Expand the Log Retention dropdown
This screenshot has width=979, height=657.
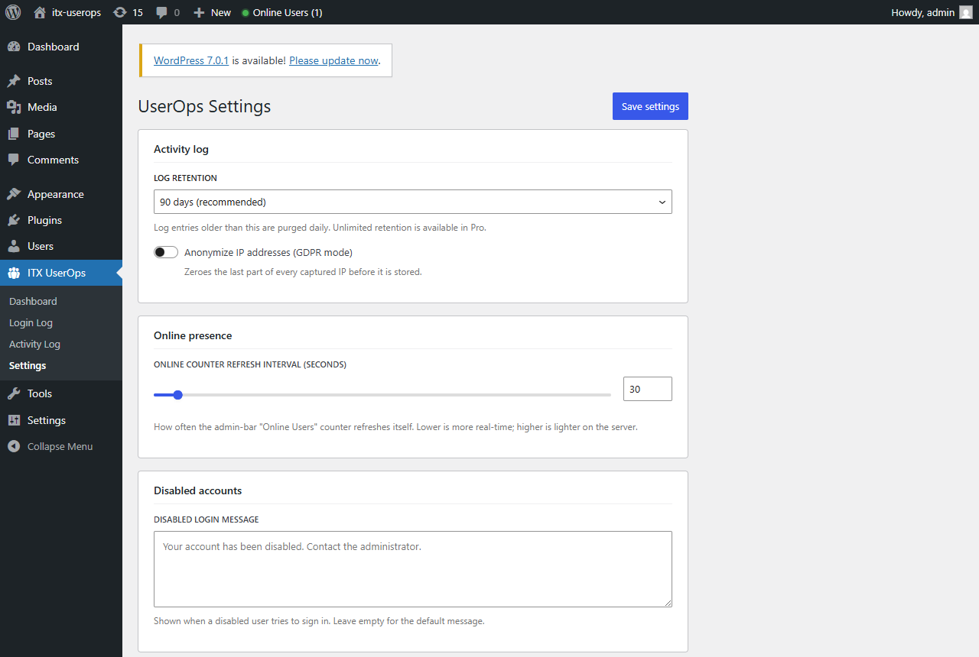pos(413,202)
